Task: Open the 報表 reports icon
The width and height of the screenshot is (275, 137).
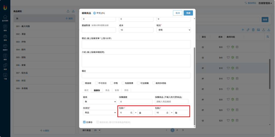Action: [5, 27]
